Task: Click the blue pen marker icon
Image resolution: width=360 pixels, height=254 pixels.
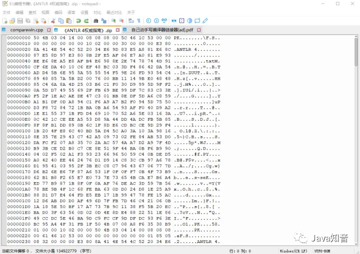Action: (x=205, y=21)
